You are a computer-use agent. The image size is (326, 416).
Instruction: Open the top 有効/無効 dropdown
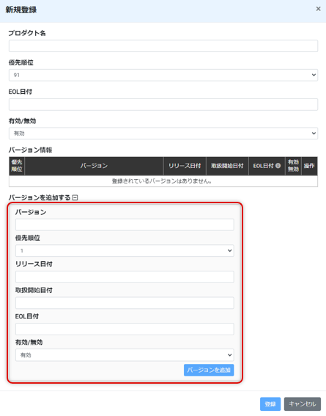(x=163, y=134)
